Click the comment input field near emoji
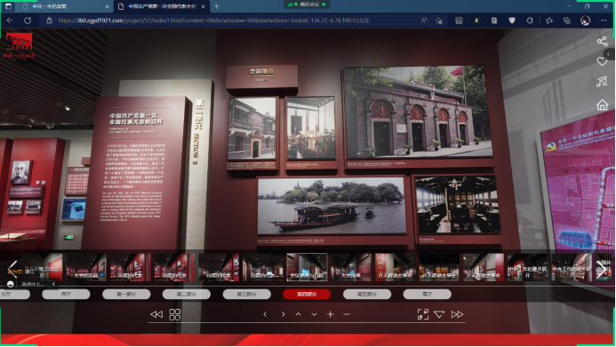Viewport: 616px width, 347px height. 34,284
